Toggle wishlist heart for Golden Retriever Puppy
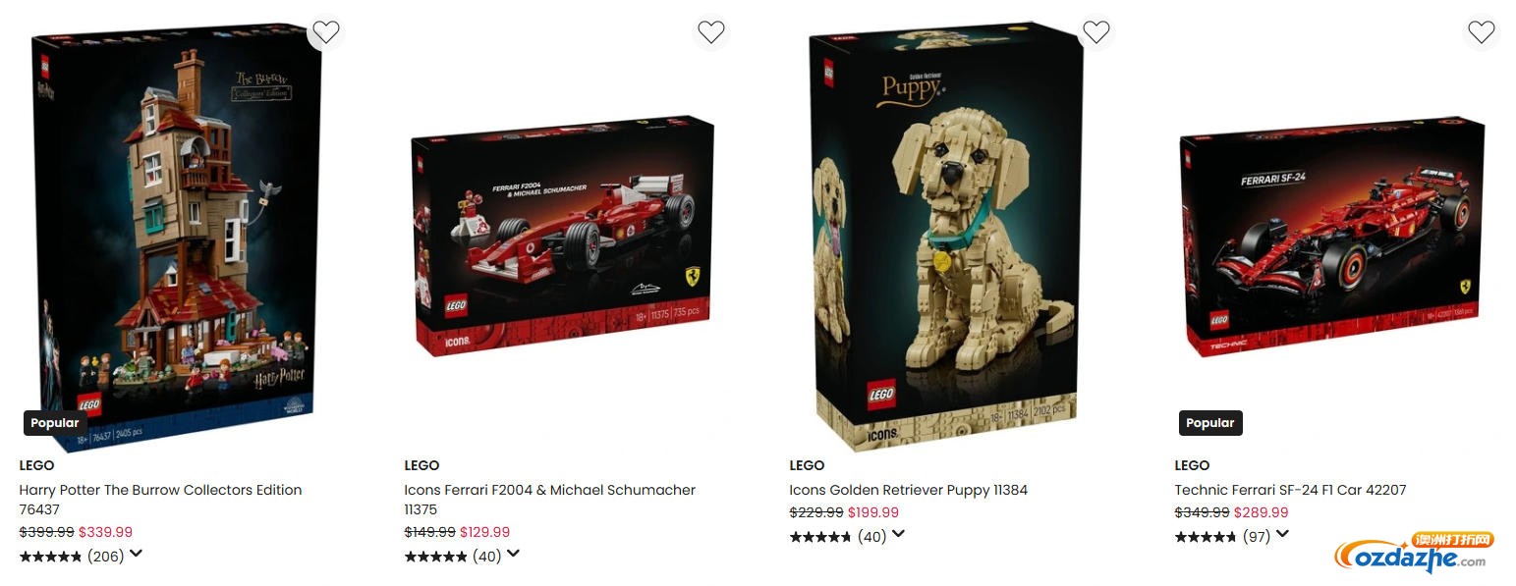This screenshot has height=586, width=1516. [1096, 32]
